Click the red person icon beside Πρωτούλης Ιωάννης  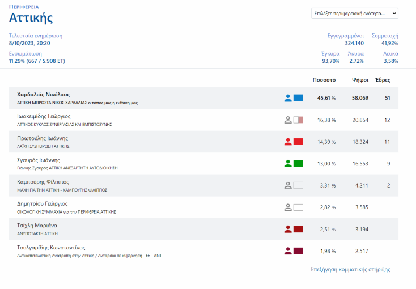pos(288,141)
